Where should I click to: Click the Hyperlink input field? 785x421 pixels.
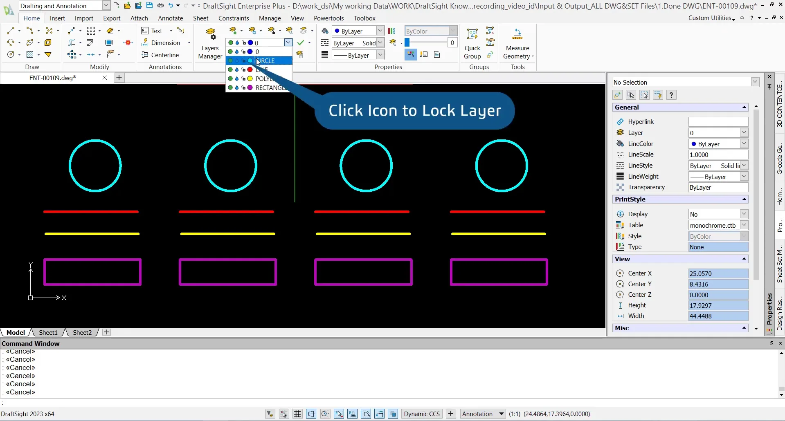[x=718, y=122]
